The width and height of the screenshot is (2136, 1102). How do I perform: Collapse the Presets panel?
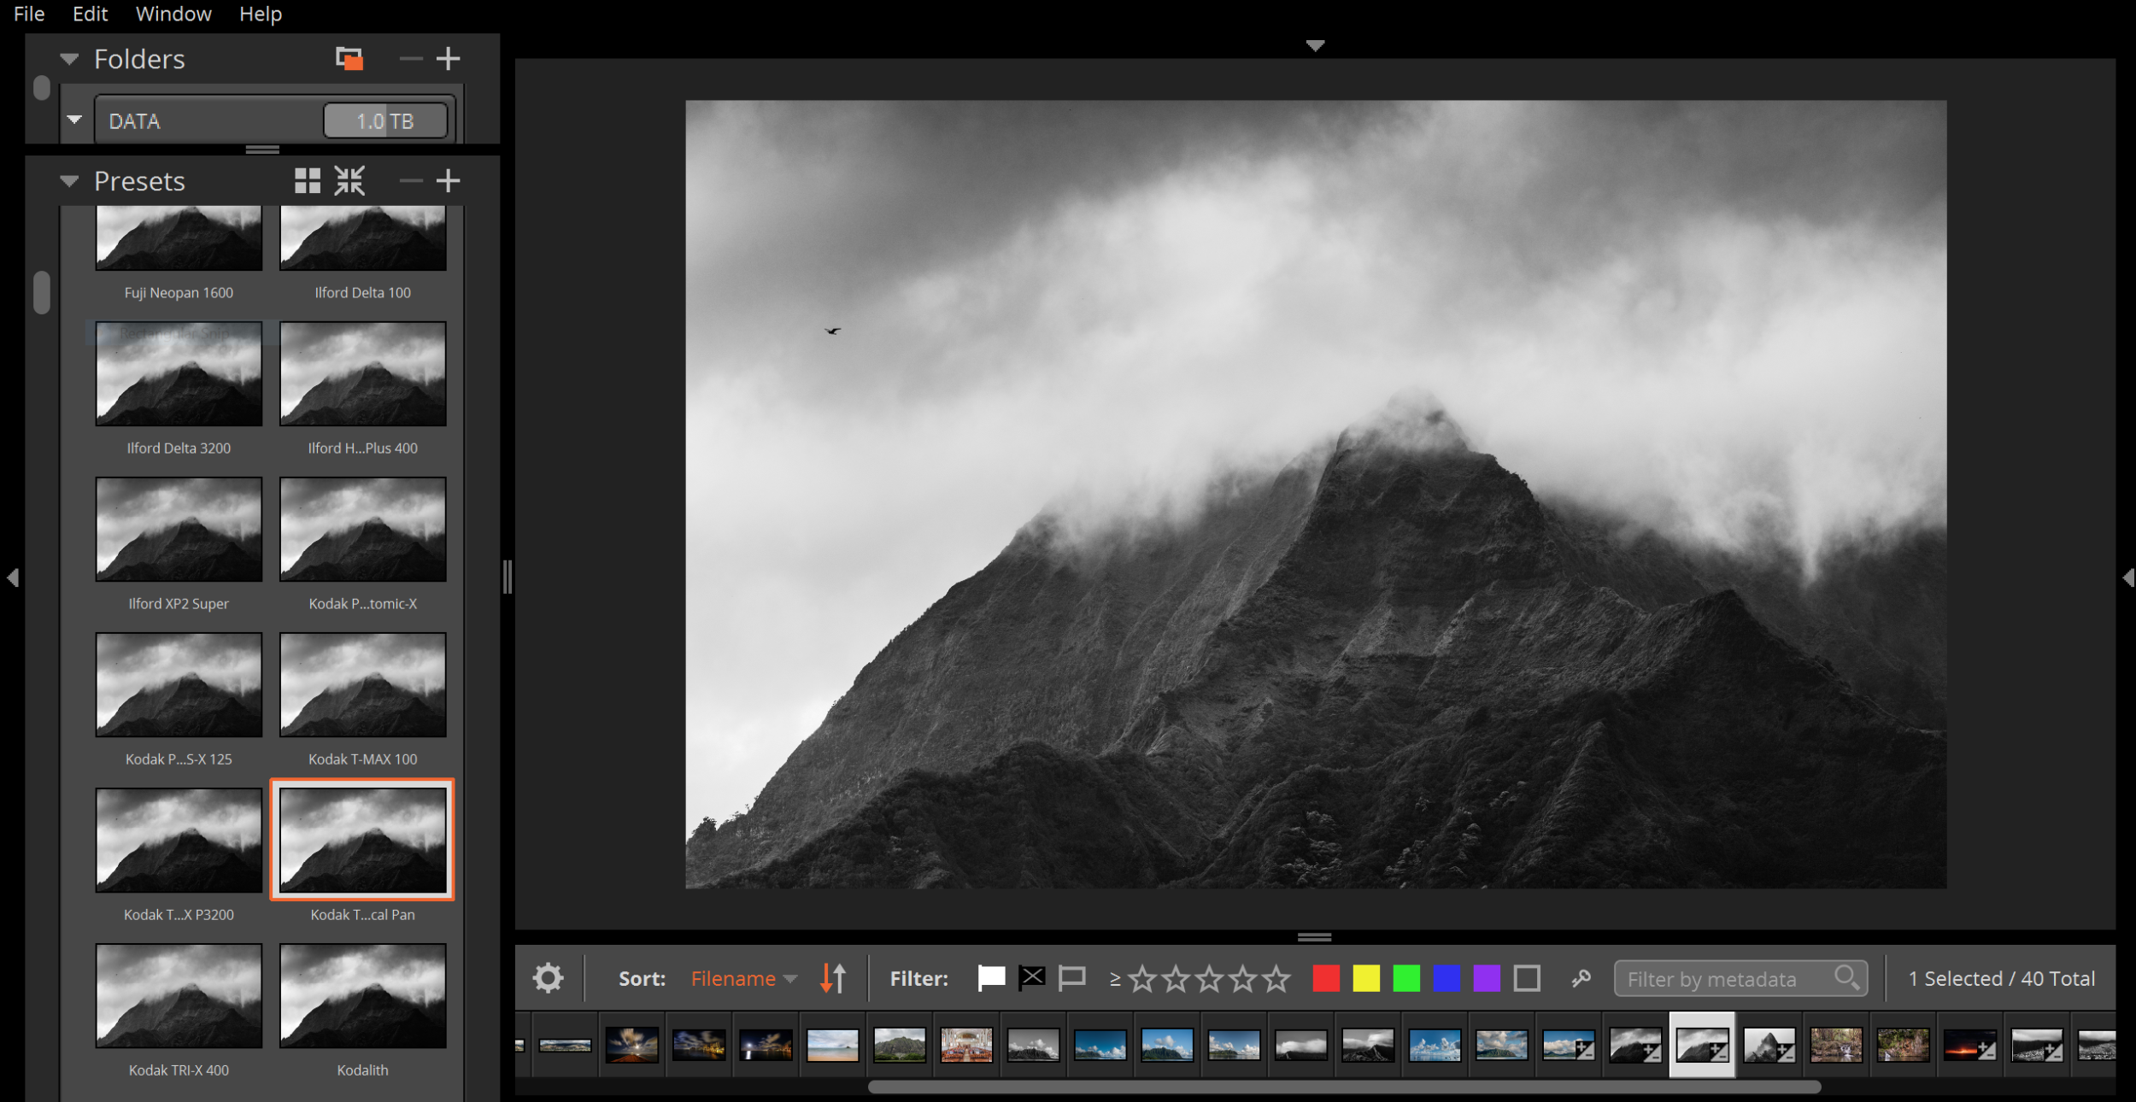click(x=69, y=181)
